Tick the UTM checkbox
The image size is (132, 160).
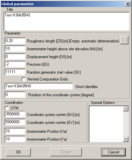tap(7, 108)
